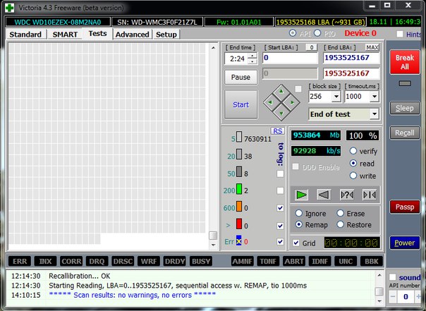The height and width of the screenshot is (311, 426).
Task: Click the DRDY status indicator
Action: (175, 262)
